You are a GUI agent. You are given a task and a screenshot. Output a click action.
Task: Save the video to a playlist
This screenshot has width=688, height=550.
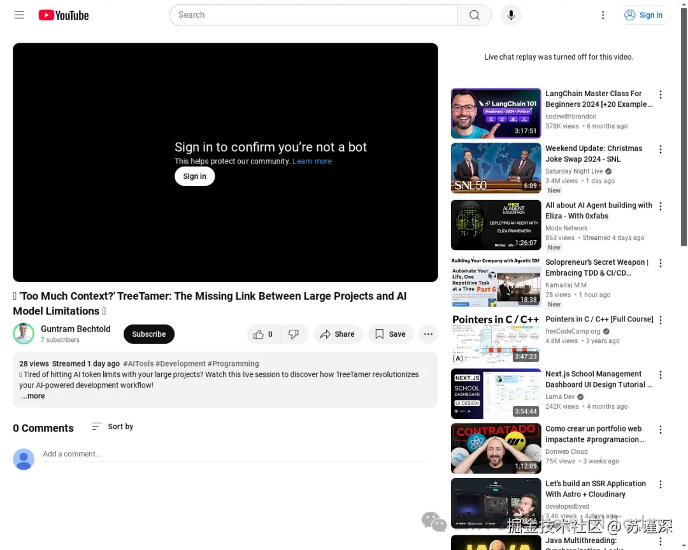click(x=391, y=334)
